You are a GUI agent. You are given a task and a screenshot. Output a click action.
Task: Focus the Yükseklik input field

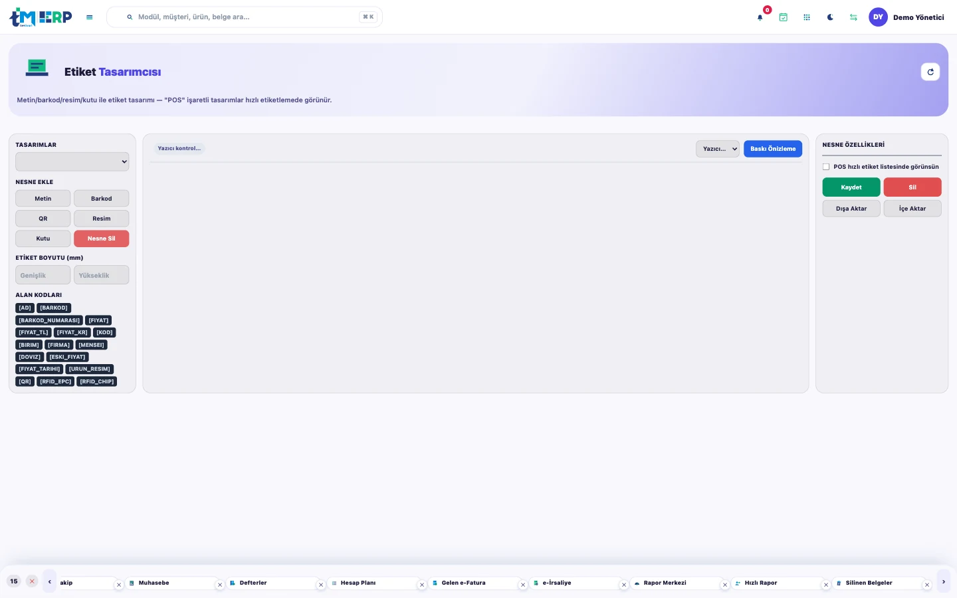tap(102, 275)
